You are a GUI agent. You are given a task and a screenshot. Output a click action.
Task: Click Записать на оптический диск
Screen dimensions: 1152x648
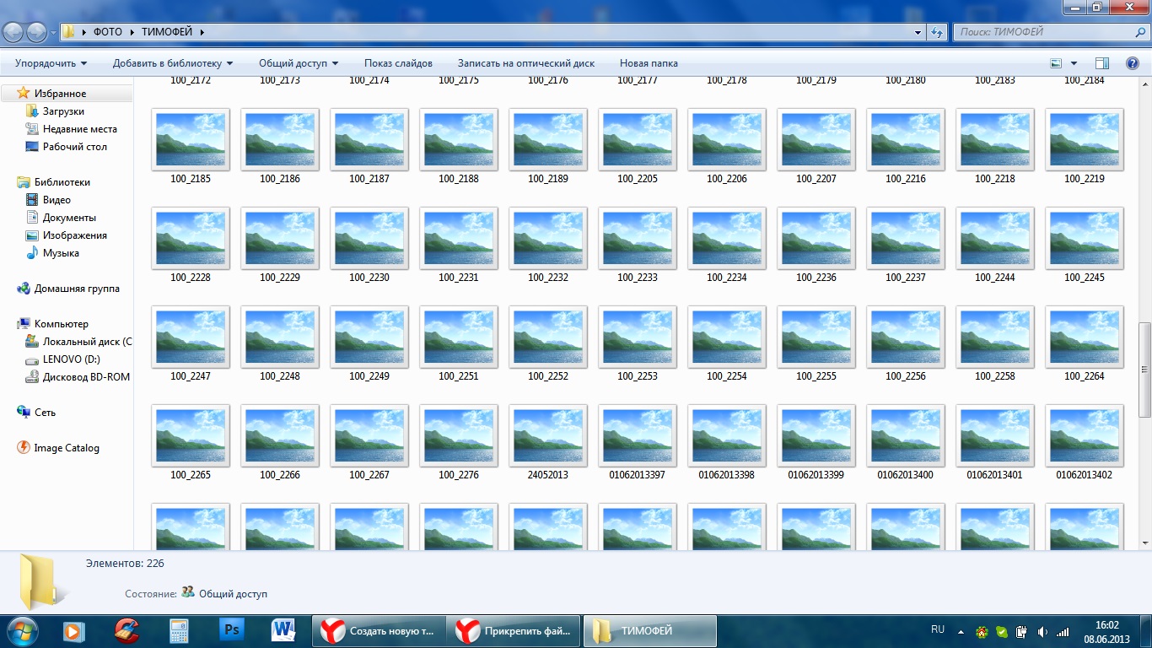(525, 63)
